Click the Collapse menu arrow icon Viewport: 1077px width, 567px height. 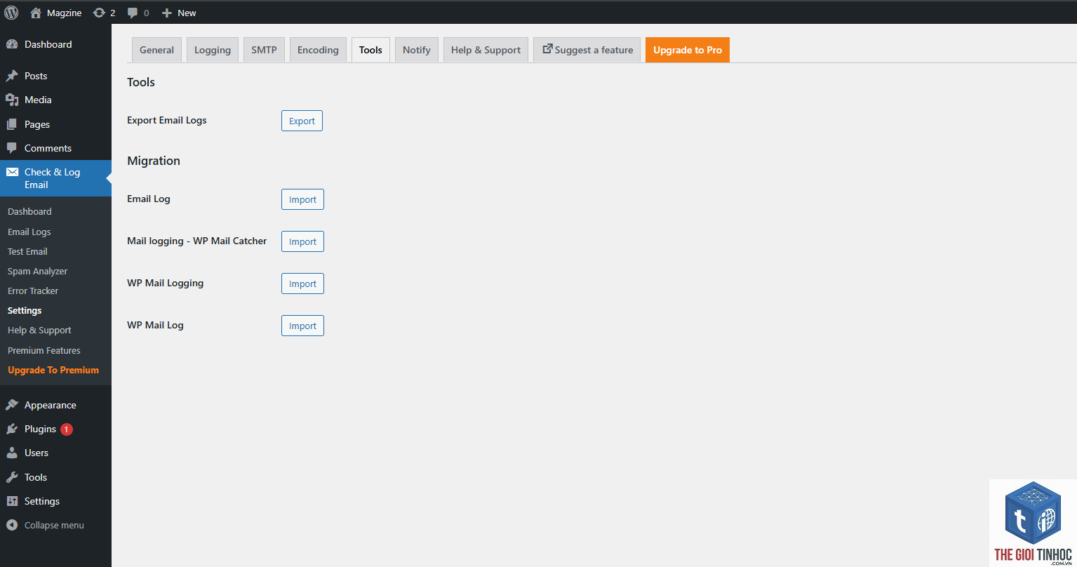(x=12, y=525)
